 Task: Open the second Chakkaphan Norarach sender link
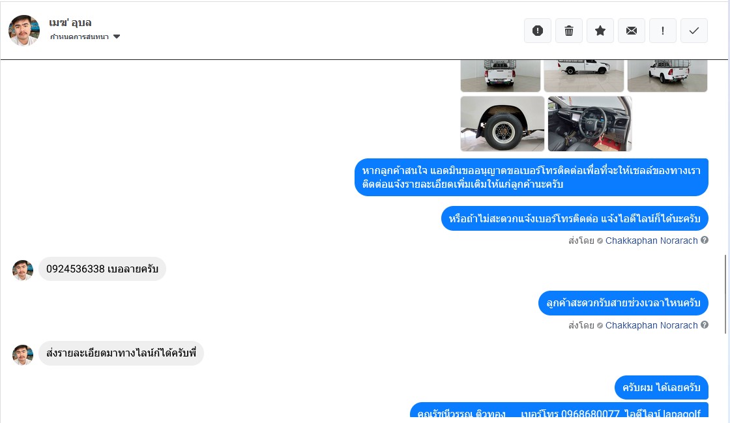click(x=651, y=325)
